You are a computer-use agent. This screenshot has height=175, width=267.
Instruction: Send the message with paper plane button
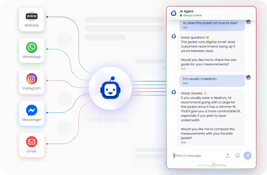[x=248, y=156]
